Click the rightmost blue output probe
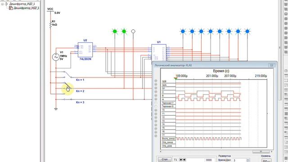This screenshot has height=162, width=288. coord(247,31)
